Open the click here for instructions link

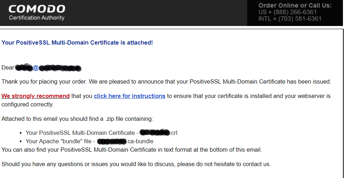click(129, 96)
